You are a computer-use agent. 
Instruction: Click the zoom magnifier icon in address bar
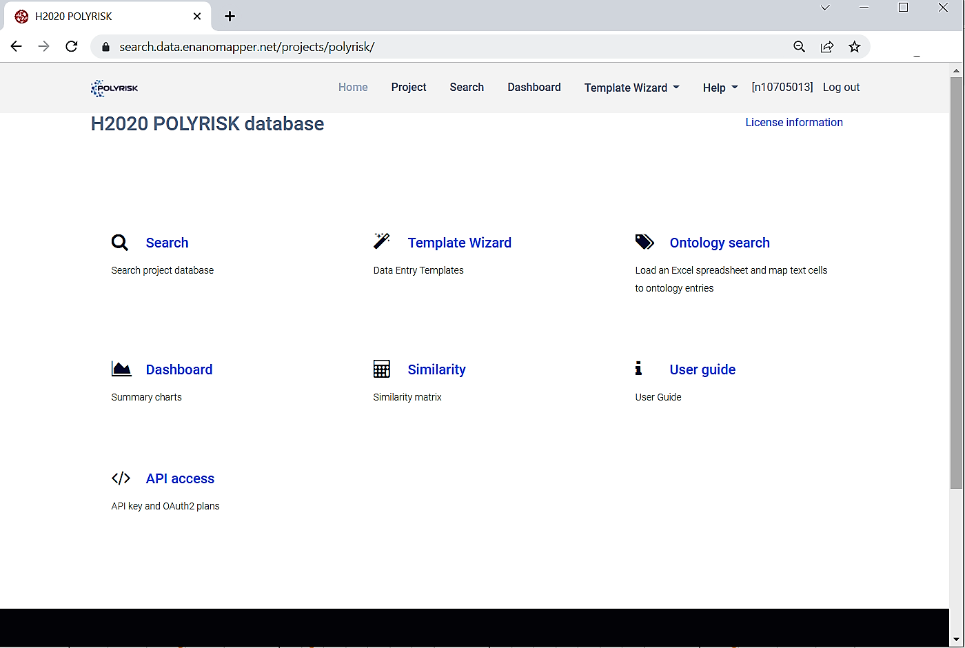[800, 46]
